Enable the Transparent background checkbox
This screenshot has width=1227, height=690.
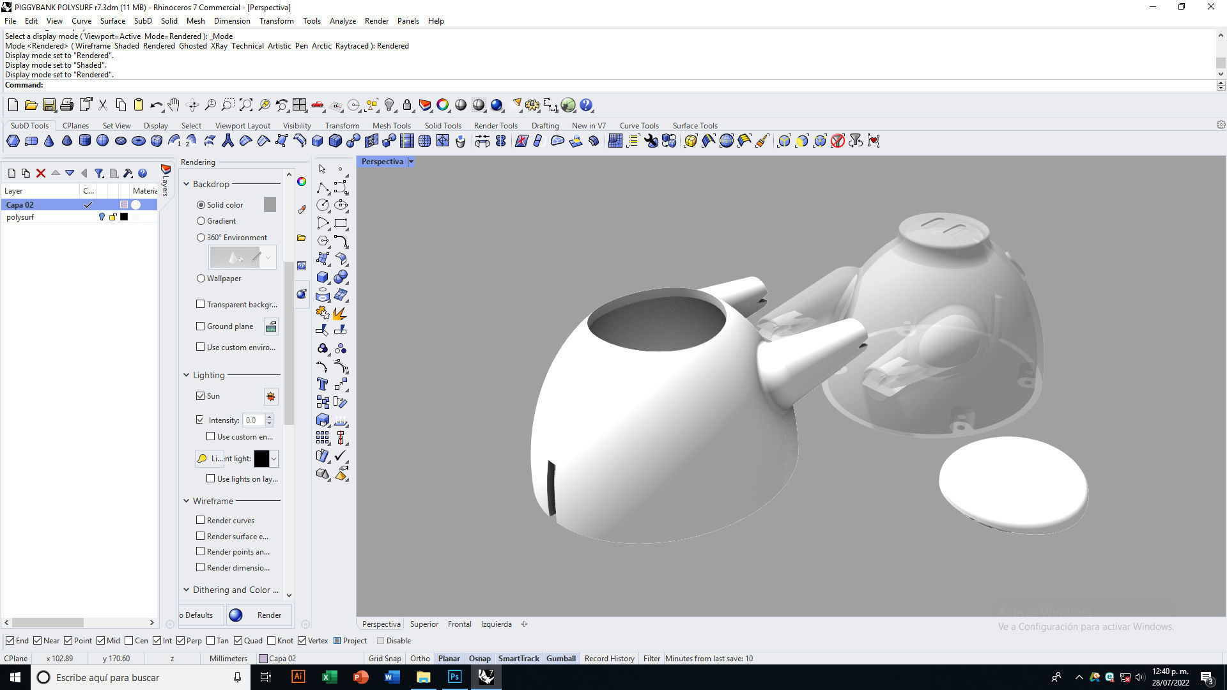[x=201, y=304]
